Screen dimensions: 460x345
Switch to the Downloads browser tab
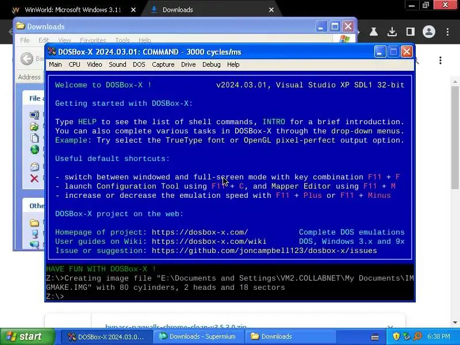click(178, 10)
